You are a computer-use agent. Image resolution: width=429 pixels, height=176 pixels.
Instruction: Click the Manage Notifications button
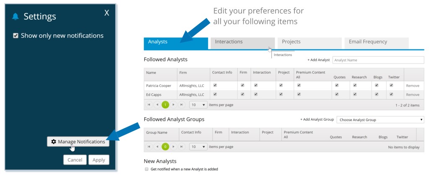pyautogui.click(x=78, y=142)
